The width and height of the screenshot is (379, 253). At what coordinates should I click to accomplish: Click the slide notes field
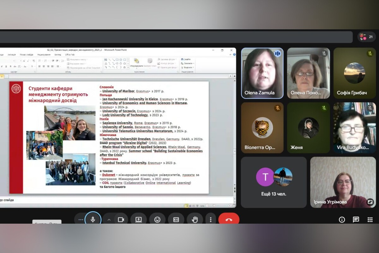tap(116, 200)
